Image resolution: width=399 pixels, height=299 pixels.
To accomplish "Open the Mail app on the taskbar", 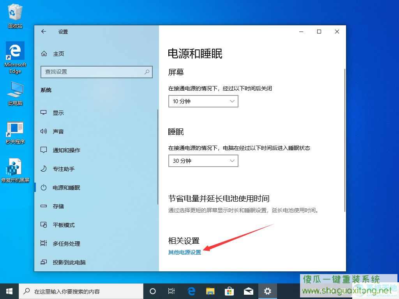I will [x=248, y=291].
